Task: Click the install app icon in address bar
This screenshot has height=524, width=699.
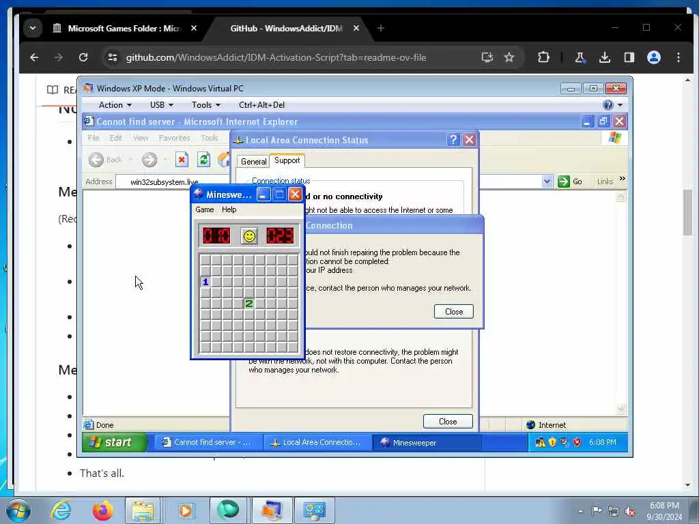Action: 487,57
